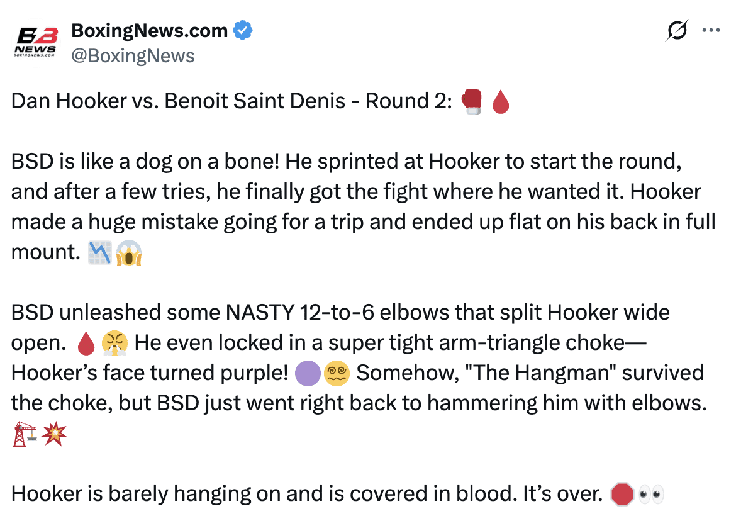Click the blue verified badge
This screenshot has width=736, height=516.
[243, 30]
